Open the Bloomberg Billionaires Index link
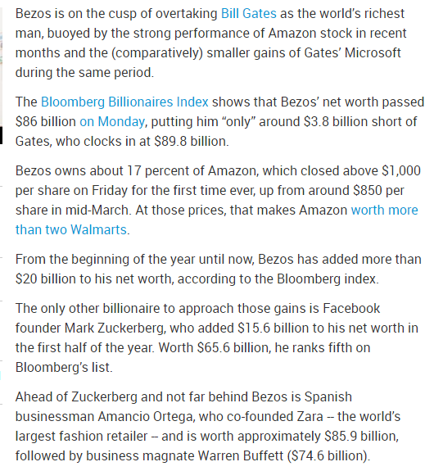The height and width of the screenshot is (471, 434). pyautogui.click(x=124, y=102)
